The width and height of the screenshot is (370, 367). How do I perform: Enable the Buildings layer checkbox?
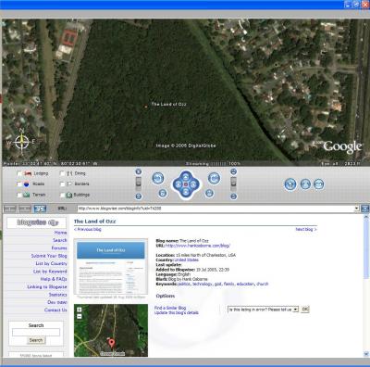(62, 196)
